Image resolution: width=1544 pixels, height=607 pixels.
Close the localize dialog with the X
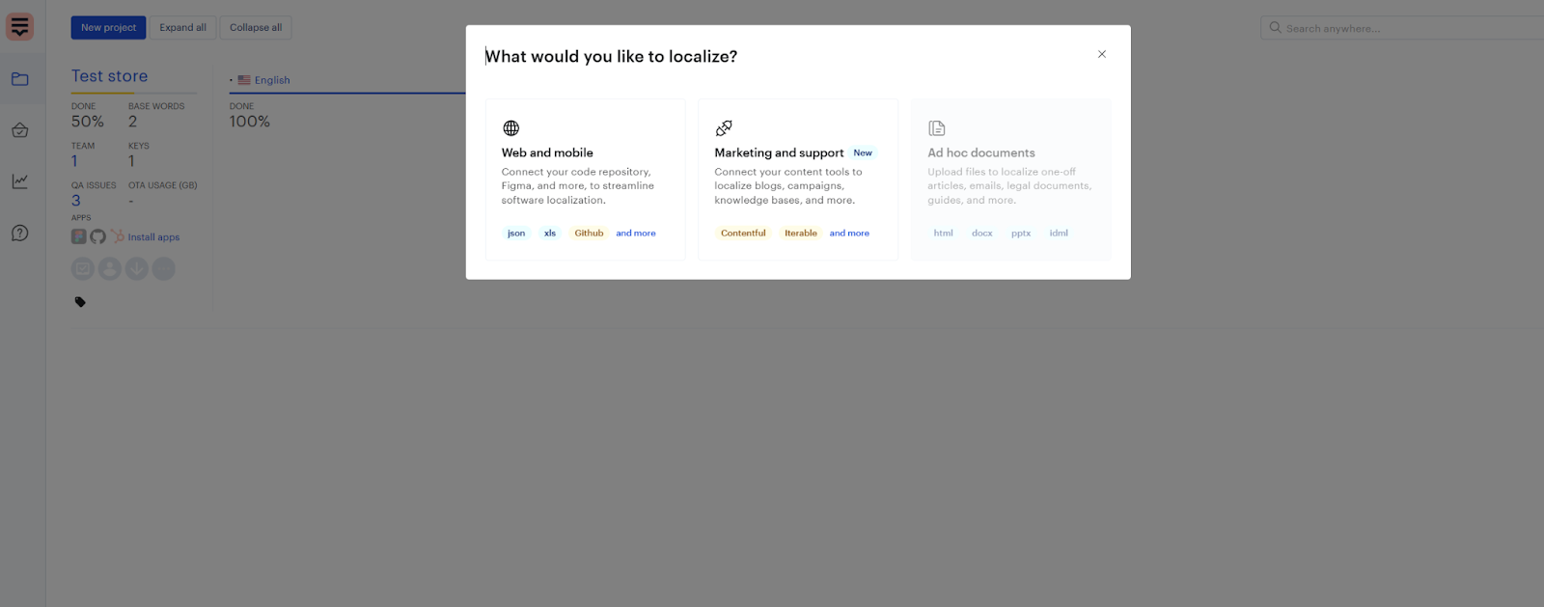1101,54
